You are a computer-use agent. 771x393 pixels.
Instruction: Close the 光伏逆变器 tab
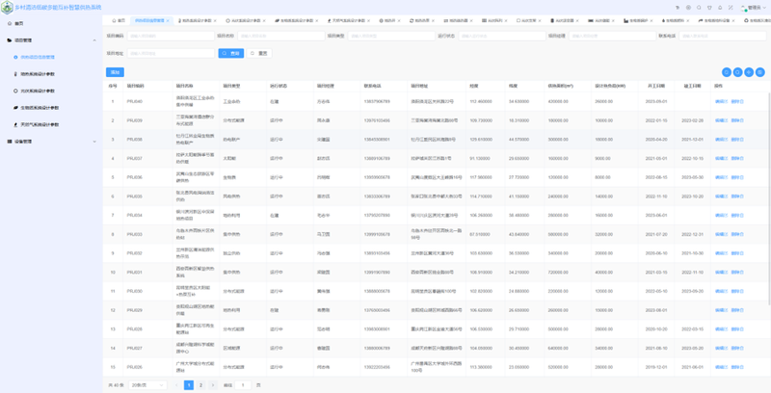pos(577,20)
